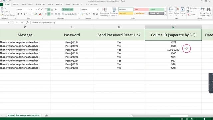Click the Orientation text angle icon
The height and width of the screenshot is (120, 213).
click(x=56, y=10)
